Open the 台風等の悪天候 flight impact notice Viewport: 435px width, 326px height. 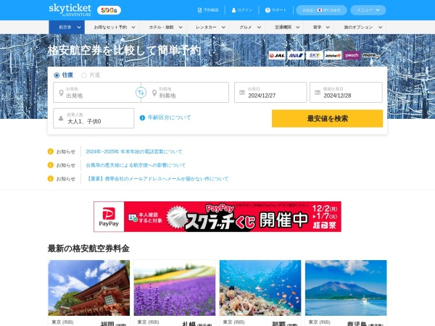(x=136, y=165)
